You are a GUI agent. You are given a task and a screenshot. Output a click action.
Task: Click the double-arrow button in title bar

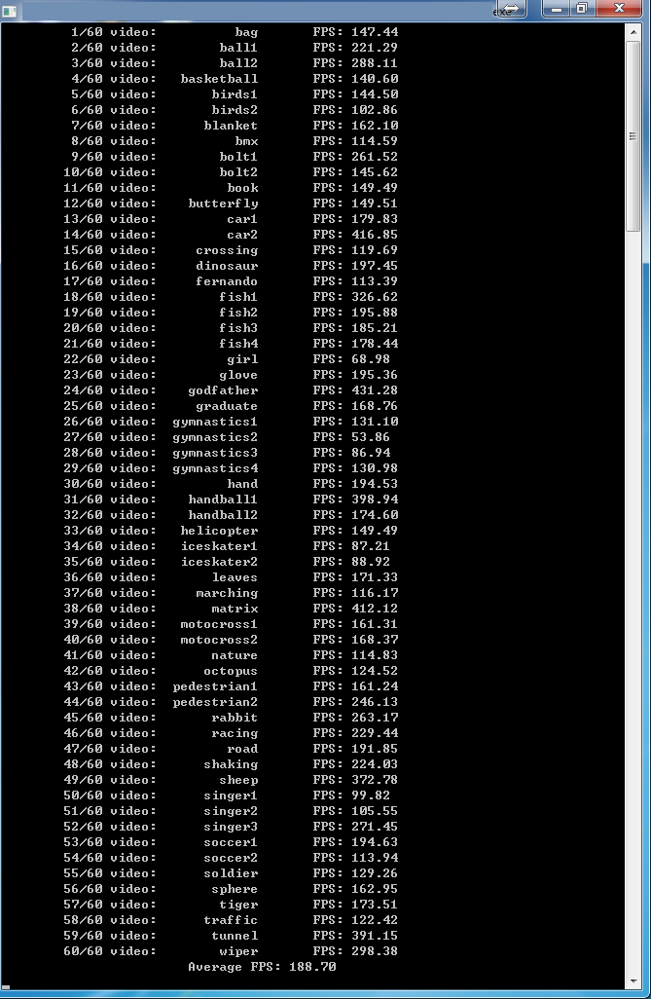tap(512, 9)
